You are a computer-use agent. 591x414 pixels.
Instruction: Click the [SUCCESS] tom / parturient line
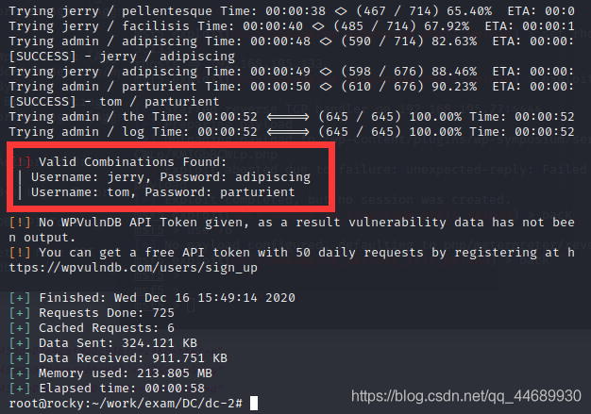click(114, 102)
